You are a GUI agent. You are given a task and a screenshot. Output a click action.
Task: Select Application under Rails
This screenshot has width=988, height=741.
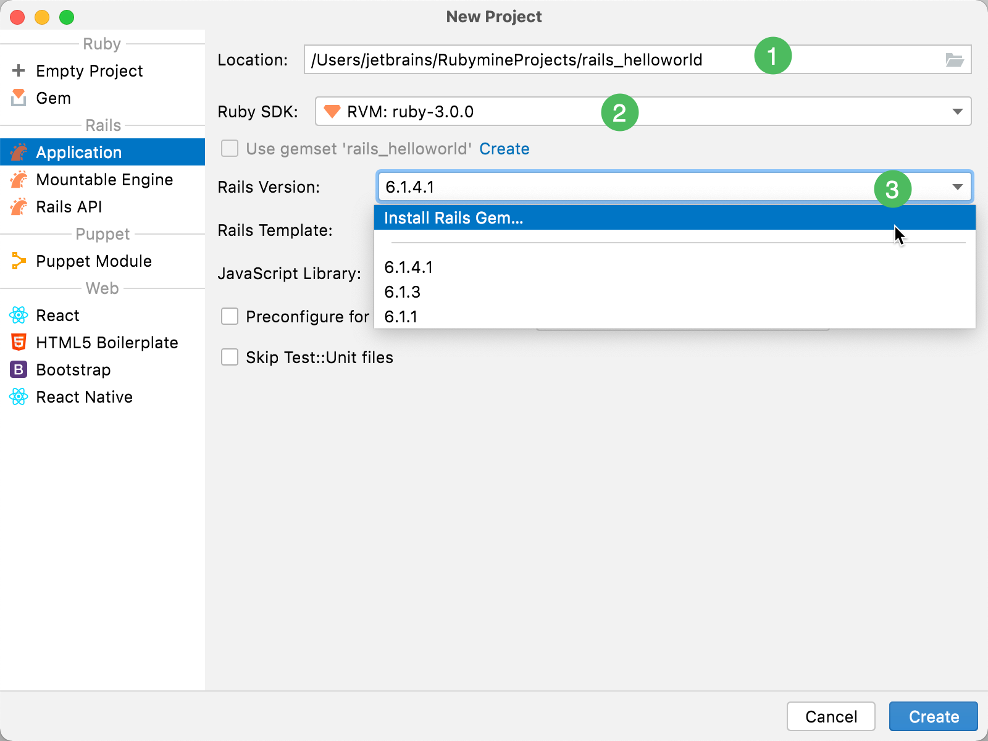pyautogui.click(x=103, y=152)
